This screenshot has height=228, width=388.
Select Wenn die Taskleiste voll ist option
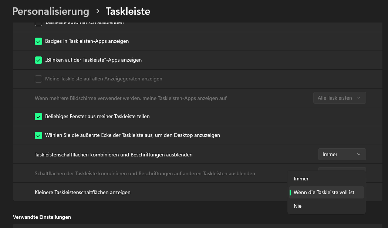point(324,193)
